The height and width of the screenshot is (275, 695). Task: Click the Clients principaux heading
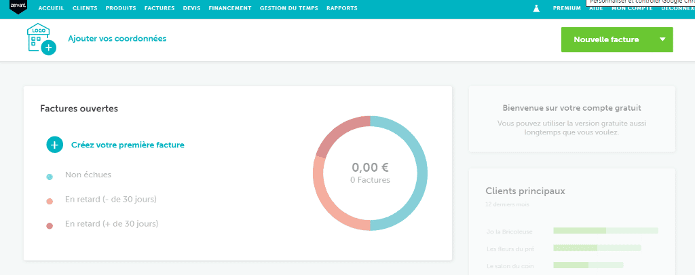[525, 191]
